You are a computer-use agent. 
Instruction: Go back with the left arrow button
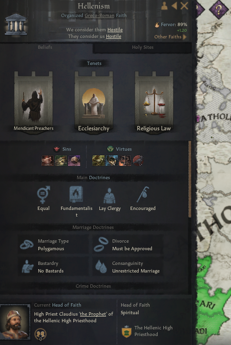coord(174,6)
